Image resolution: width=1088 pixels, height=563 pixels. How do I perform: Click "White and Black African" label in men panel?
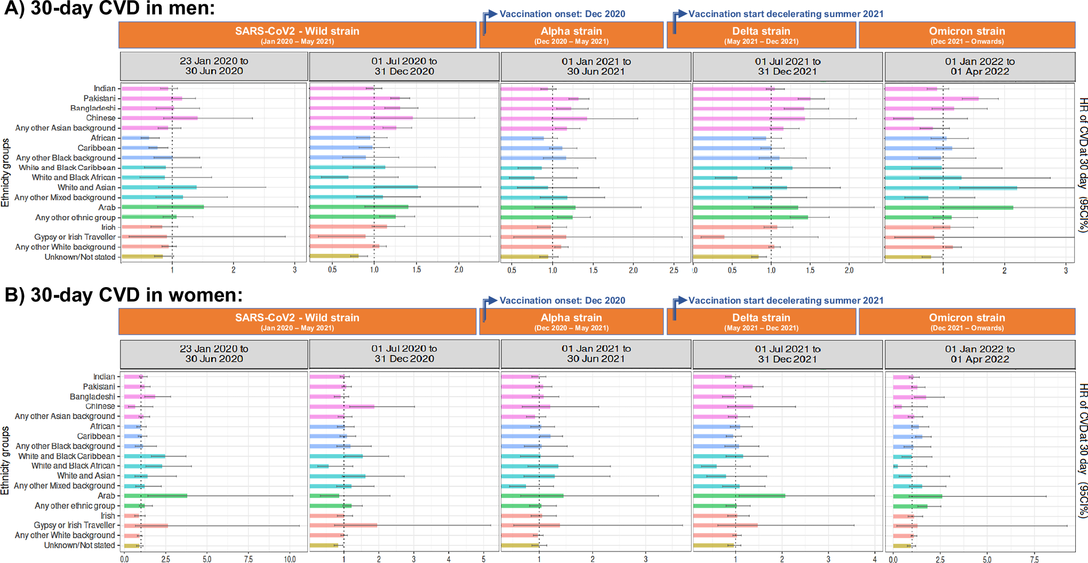[x=74, y=178]
